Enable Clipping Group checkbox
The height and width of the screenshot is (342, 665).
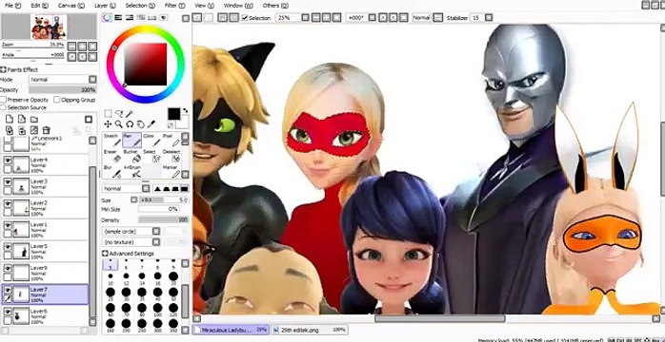click(x=57, y=100)
